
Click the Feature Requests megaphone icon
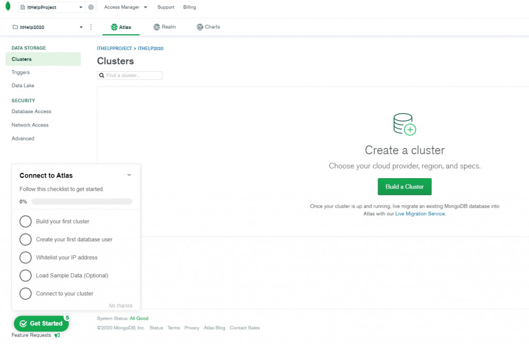(57, 335)
